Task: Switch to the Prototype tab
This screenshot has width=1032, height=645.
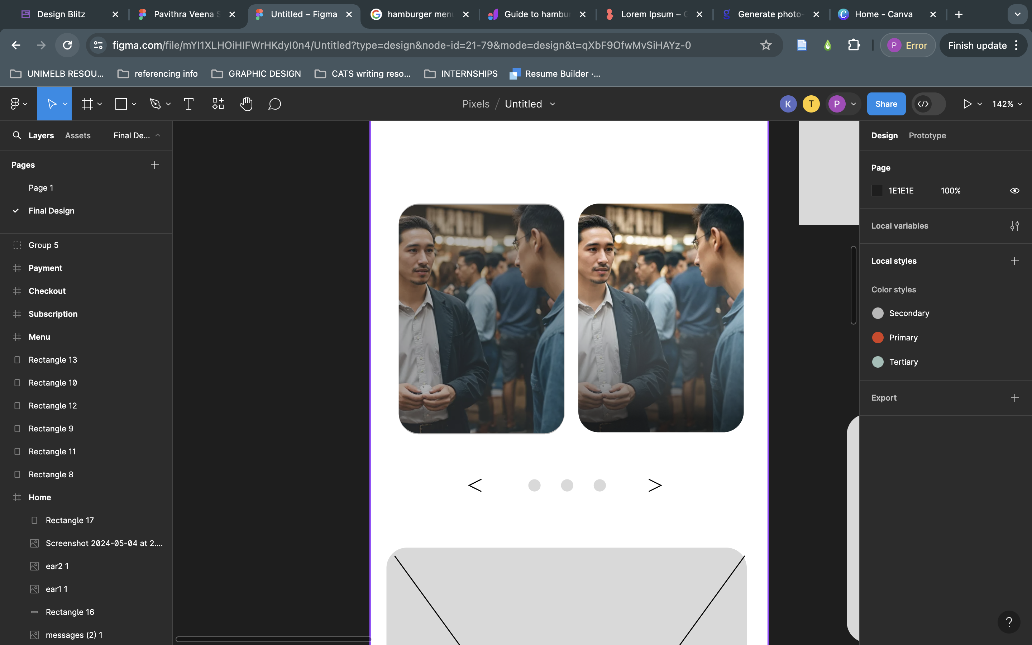Action: tap(927, 135)
